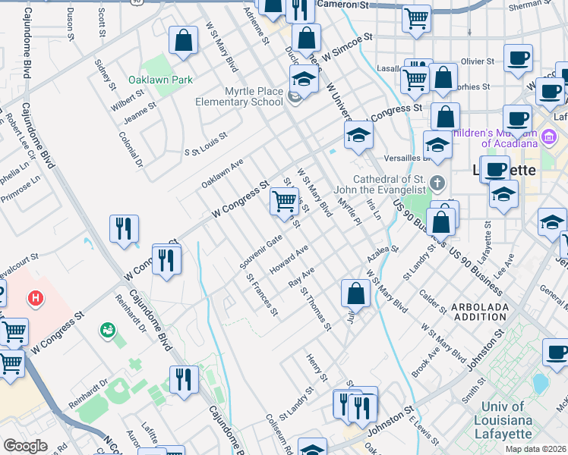Click the Henry St label

317,368
